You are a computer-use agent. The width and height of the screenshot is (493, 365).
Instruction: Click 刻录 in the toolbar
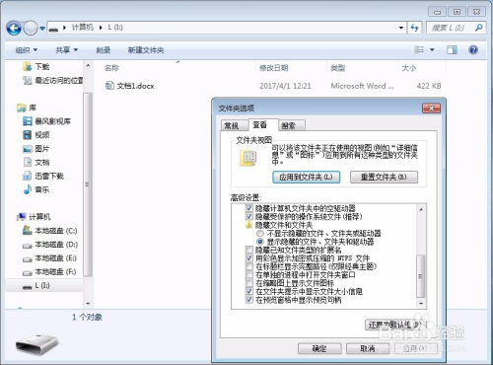tap(103, 50)
